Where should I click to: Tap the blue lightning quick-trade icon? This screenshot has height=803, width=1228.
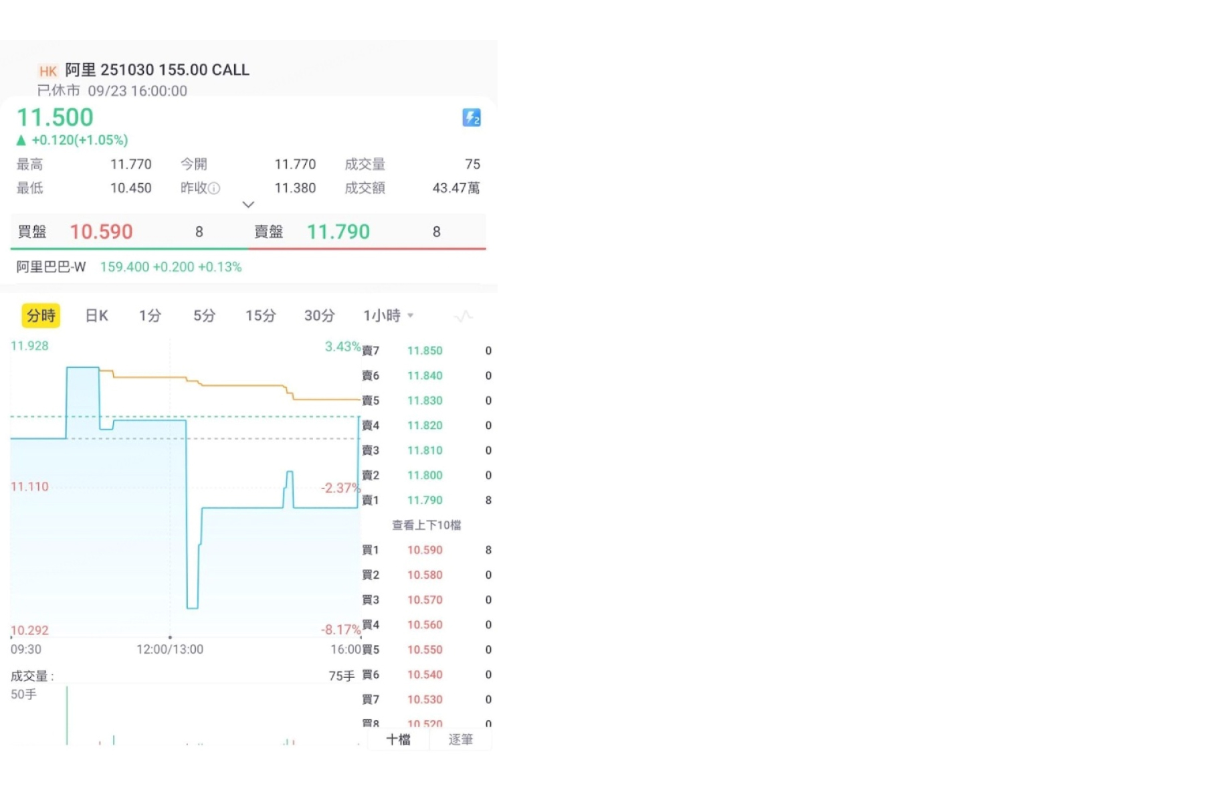point(472,118)
